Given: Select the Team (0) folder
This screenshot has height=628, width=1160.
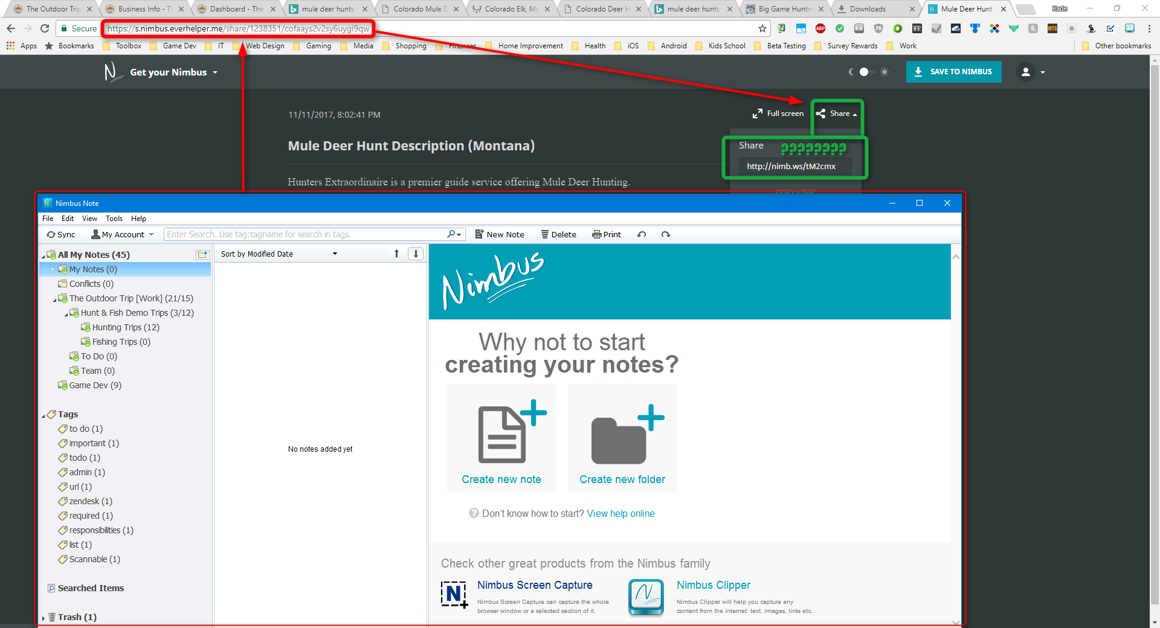Looking at the screenshot, I should point(92,371).
